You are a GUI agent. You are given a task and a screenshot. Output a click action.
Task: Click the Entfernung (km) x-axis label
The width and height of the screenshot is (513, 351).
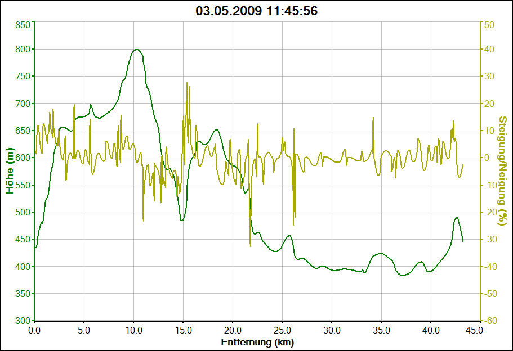[257, 342]
